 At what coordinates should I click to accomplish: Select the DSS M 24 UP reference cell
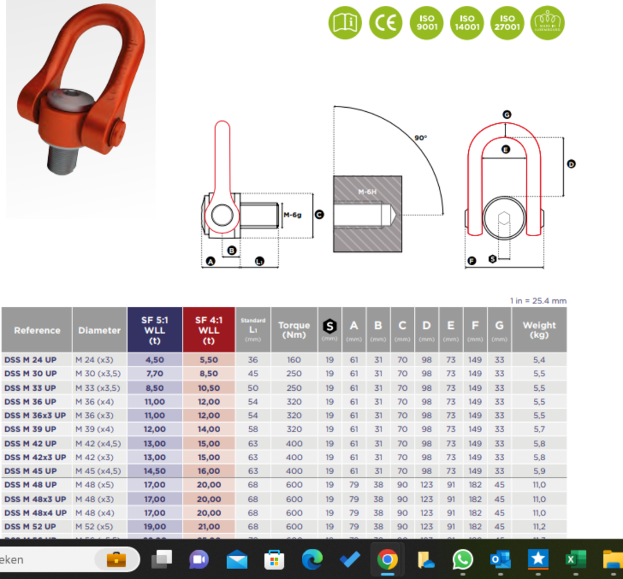pyautogui.click(x=31, y=360)
